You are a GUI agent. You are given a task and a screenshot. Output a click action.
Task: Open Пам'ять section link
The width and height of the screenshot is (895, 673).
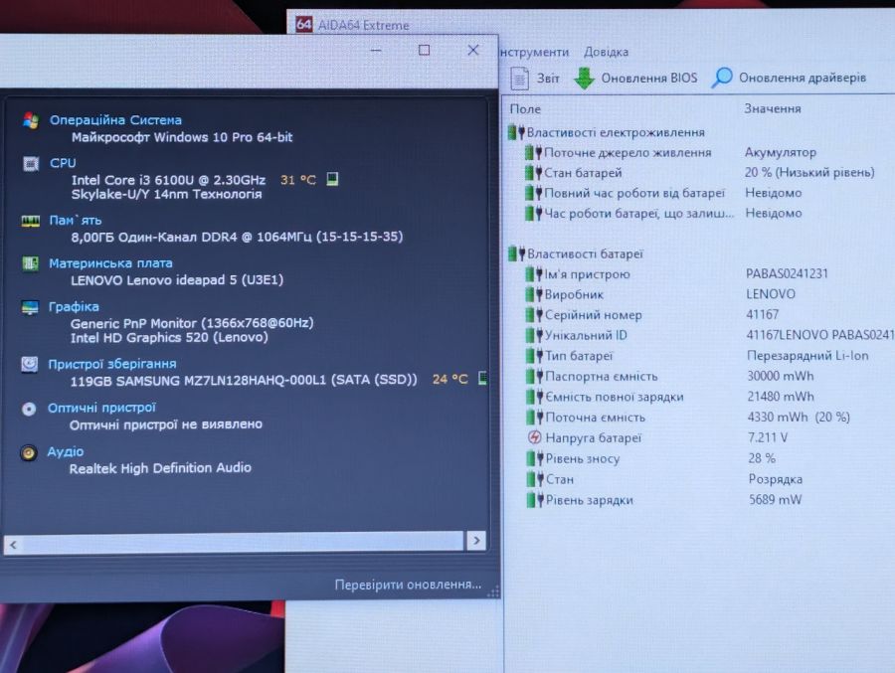pyautogui.click(x=76, y=221)
